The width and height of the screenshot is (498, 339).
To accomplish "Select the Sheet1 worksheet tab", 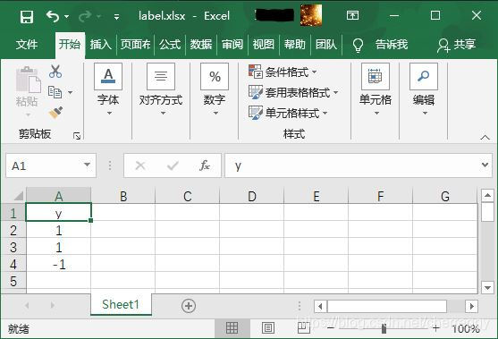I will (x=121, y=304).
